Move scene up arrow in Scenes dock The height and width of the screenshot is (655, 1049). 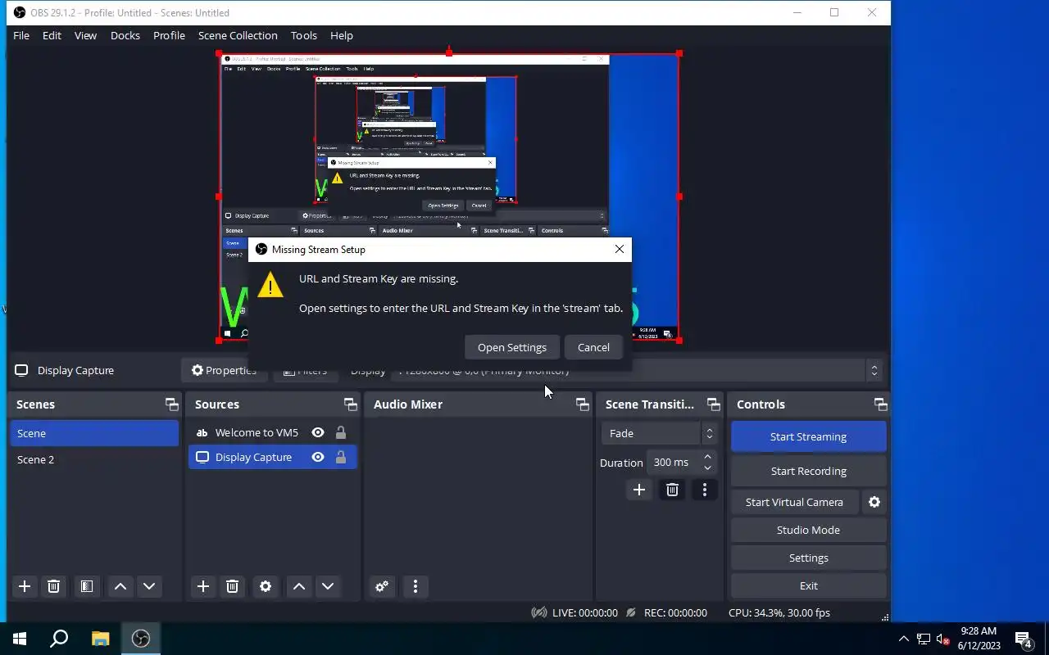[x=120, y=586]
